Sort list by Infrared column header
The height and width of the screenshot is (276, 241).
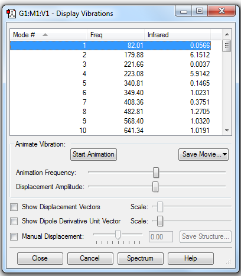pos(177,35)
